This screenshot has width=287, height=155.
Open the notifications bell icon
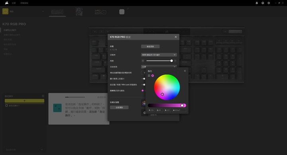click(257, 3)
